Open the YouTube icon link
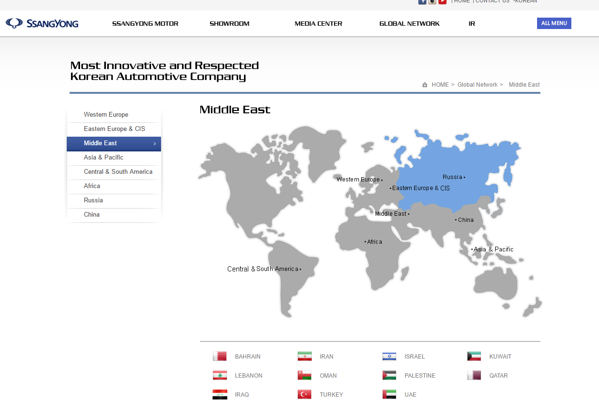The width and height of the screenshot is (599, 420). click(442, 1)
